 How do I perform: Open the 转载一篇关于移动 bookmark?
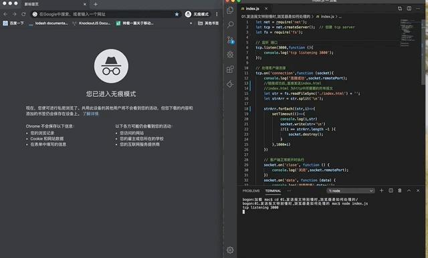click(x=135, y=23)
